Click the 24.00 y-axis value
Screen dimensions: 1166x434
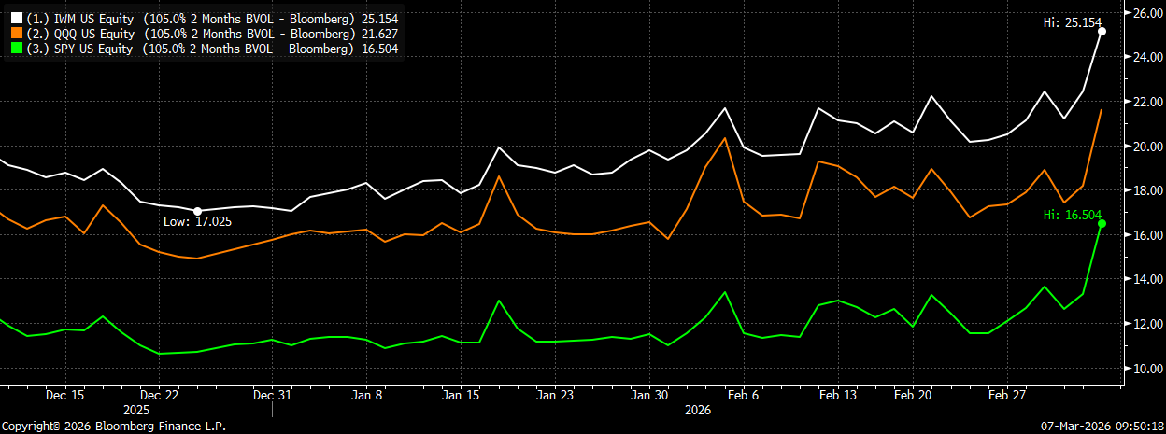click(x=1146, y=57)
